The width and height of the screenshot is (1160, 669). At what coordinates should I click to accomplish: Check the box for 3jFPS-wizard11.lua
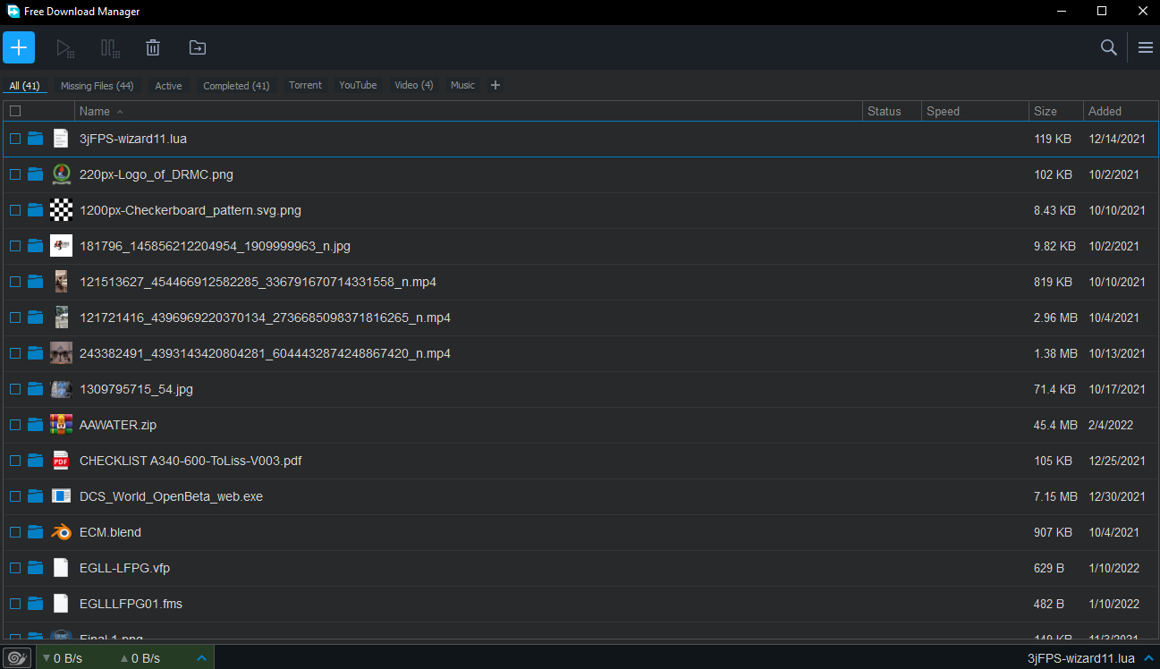[15, 139]
